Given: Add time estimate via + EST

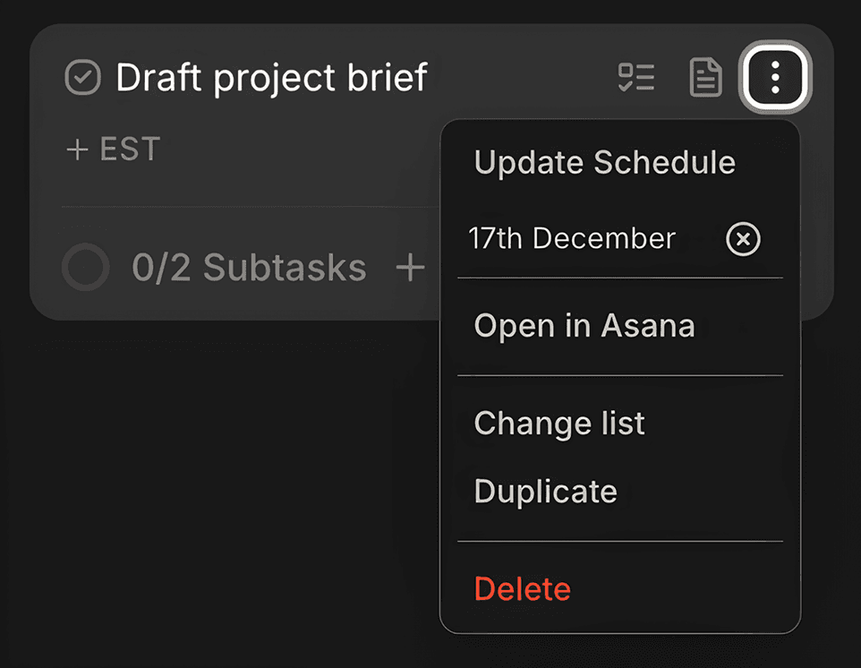Looking at the screenshot, I should [114, 149].
